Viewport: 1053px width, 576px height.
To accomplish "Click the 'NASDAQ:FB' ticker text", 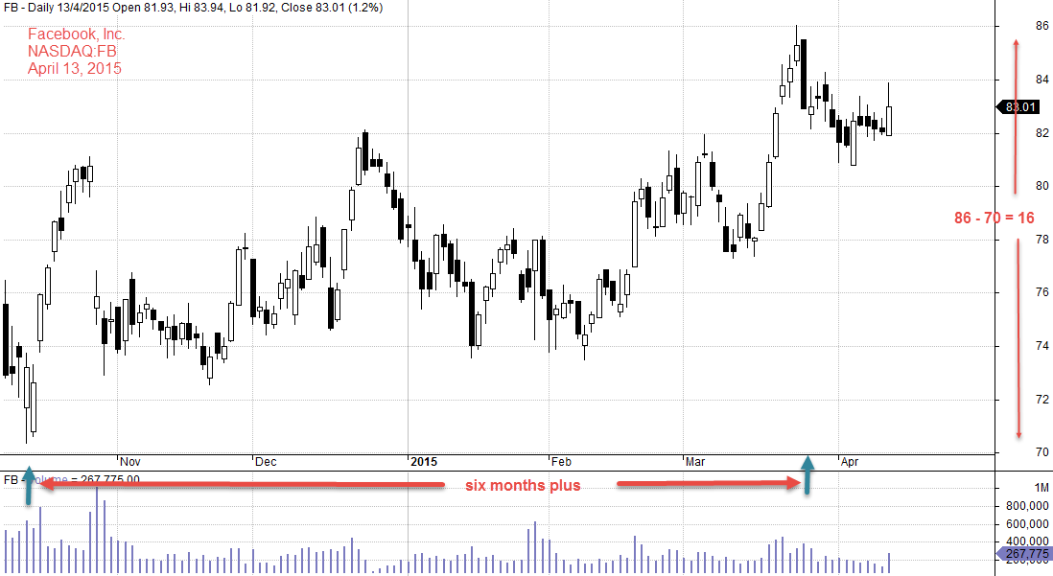I will point(72,52).
